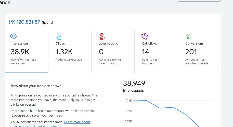Image resolution: width=233 pixels, height=127 pixels.
Task: Select the 1.32K clicks value
Action: click(64, 52)
